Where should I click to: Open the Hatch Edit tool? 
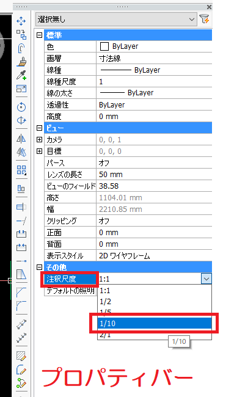[x=21, y=355]
